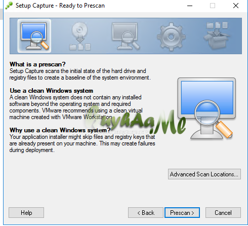Click the text 'during deployment.'
Image resolution: width=248 pixels, height=226 pixels.
pyautogui.click(x=32, y=150)
